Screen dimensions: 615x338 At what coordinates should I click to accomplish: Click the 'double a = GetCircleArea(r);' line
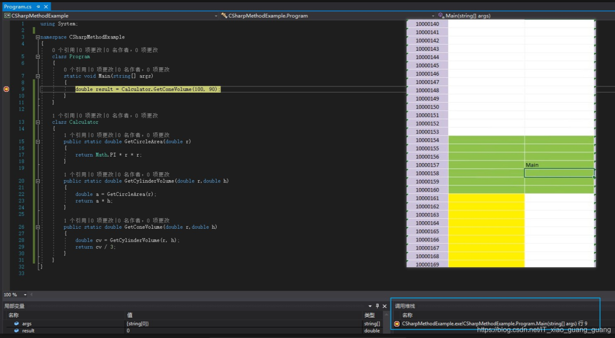tap(116, 194)
